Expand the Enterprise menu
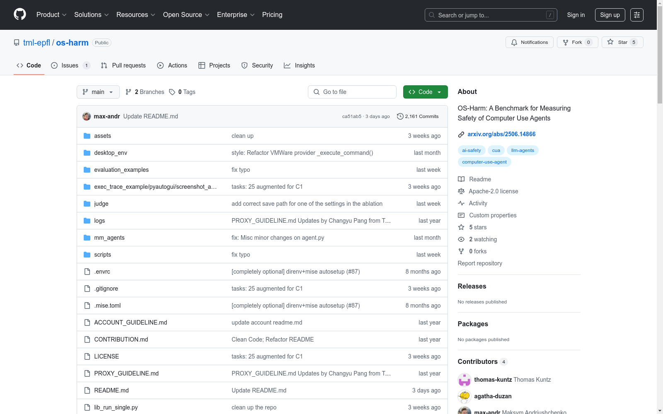663x414 pixels. coord(236,15)
